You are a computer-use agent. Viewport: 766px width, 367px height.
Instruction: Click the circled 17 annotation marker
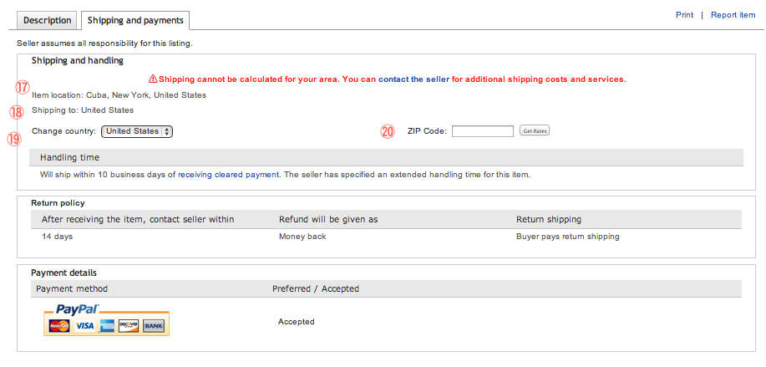tap(22, 87)
